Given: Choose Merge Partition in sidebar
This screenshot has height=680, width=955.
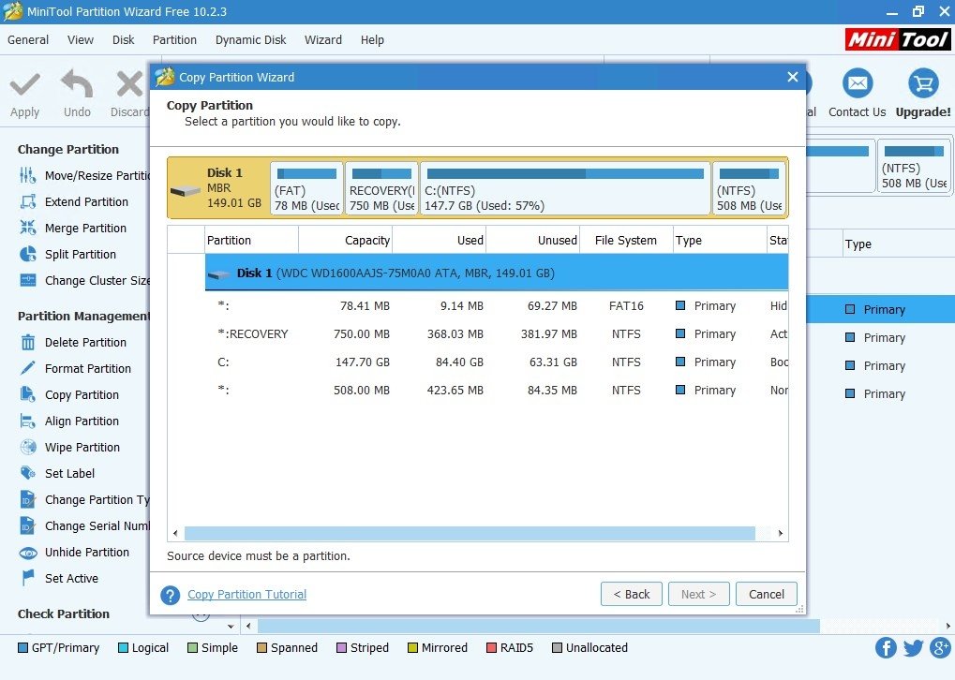Looking at the screenshot, I should click(x=73, y=228).
